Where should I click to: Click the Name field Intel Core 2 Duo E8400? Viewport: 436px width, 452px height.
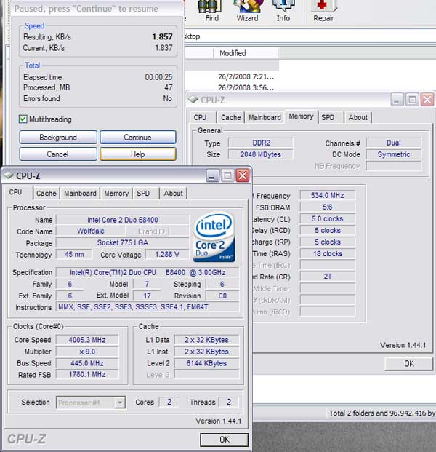coord(123,220)
